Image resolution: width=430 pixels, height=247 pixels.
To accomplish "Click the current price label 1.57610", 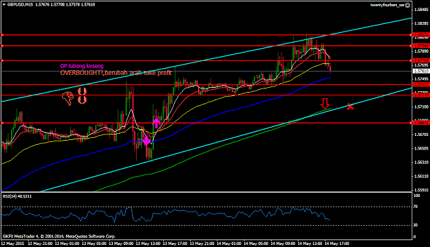I will point(421,71).
